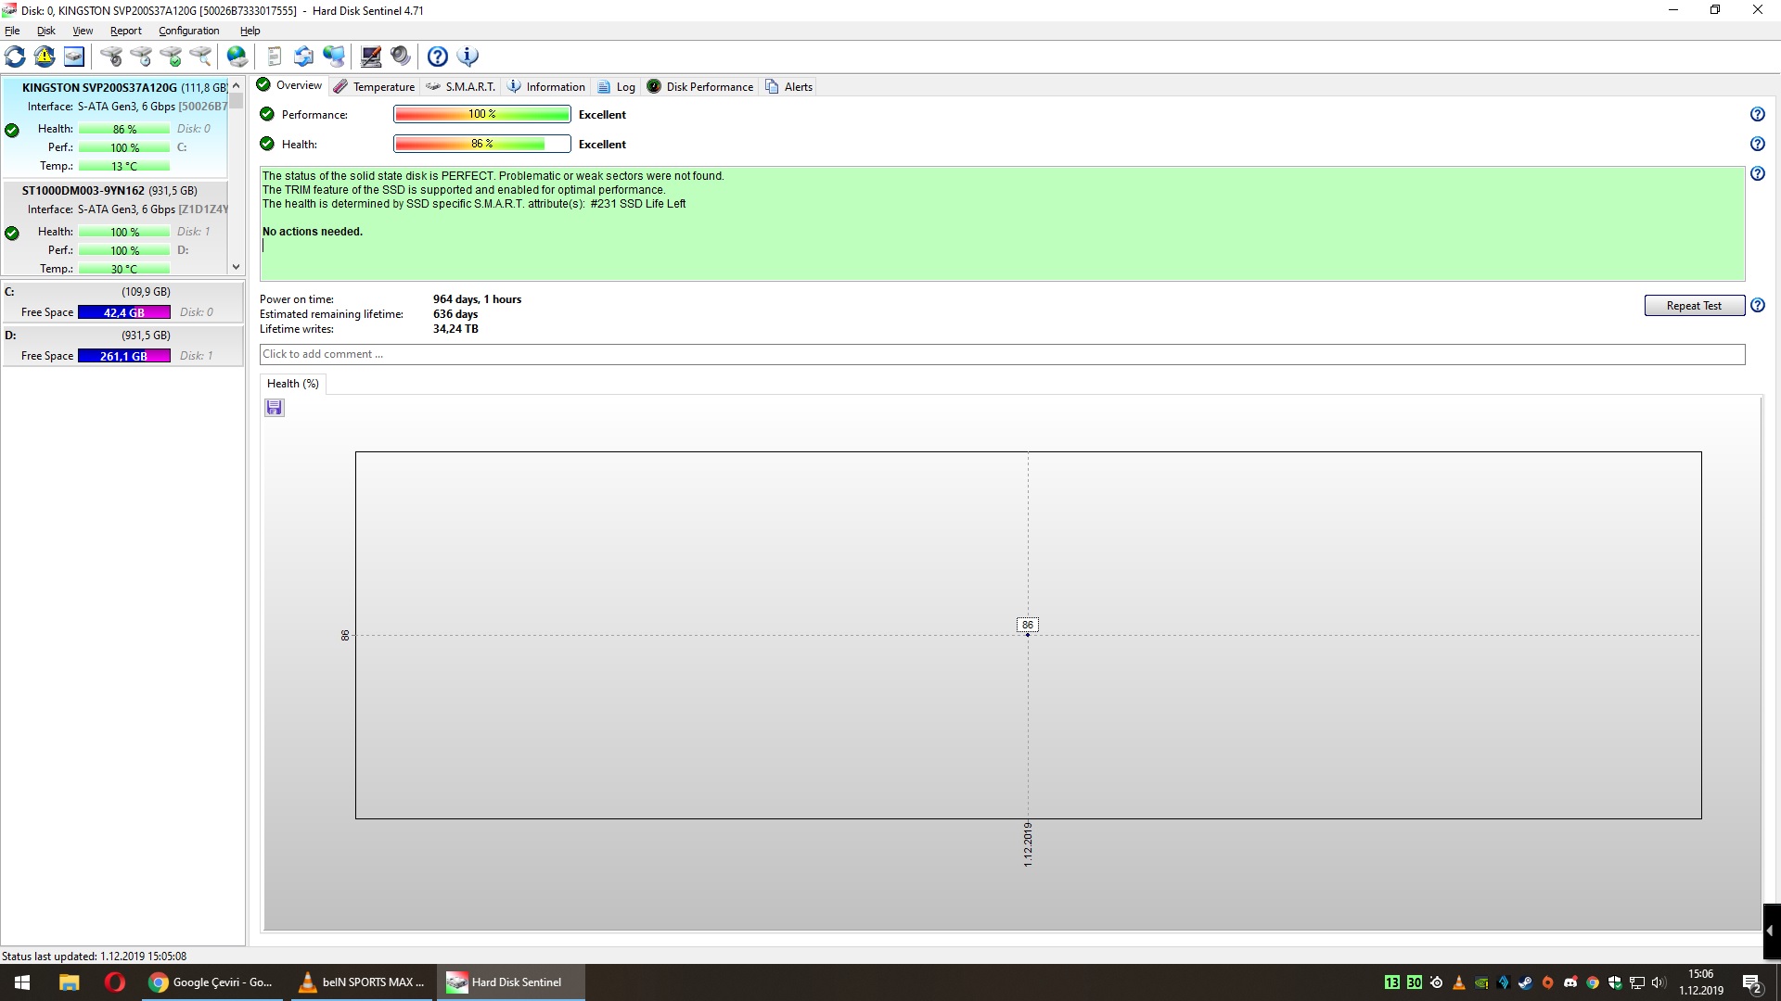Click the main Health 86 % bar
The width and height of the screenshot is (1781, 1001).
pyautogui.click(x=482, y=144)
